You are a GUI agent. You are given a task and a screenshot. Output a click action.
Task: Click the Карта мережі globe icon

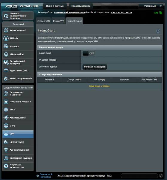point(6,30)
